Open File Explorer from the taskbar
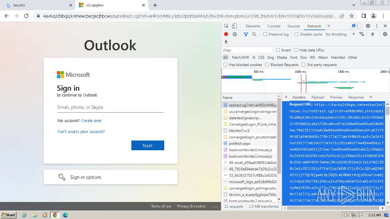390x219 pixels. pyautogui.click(x=34, y=215)
